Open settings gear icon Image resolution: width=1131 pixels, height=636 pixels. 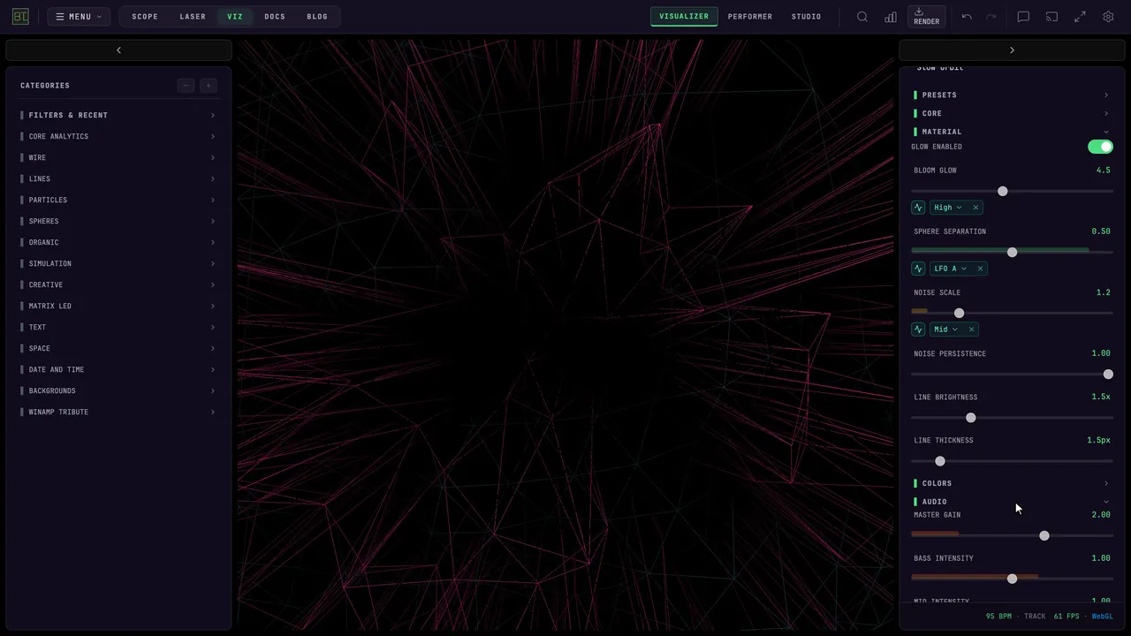pyautogui.click(x=1108, y=17)
